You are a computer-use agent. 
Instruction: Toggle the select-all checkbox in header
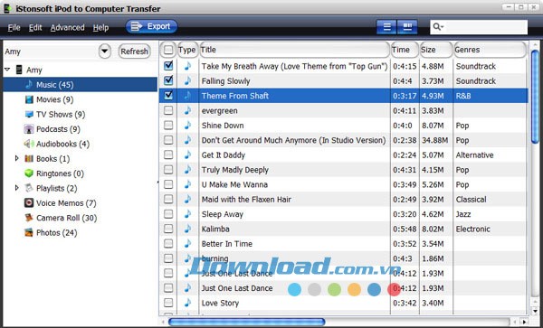[168, 50]
